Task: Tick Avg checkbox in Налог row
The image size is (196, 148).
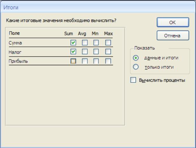Action: click(85, 52)
